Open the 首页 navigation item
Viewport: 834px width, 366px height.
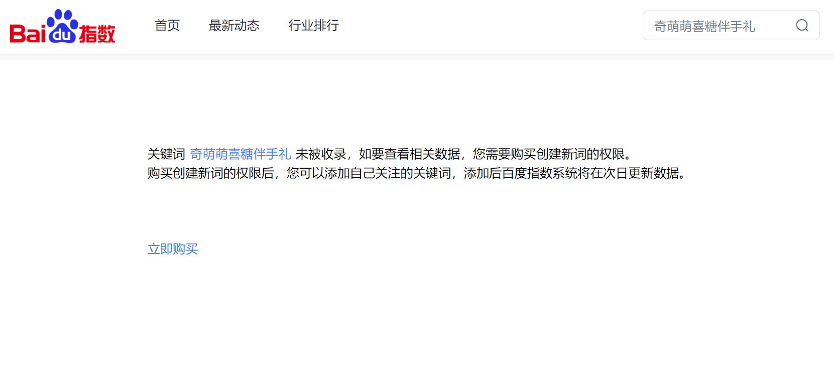(167, 26)
